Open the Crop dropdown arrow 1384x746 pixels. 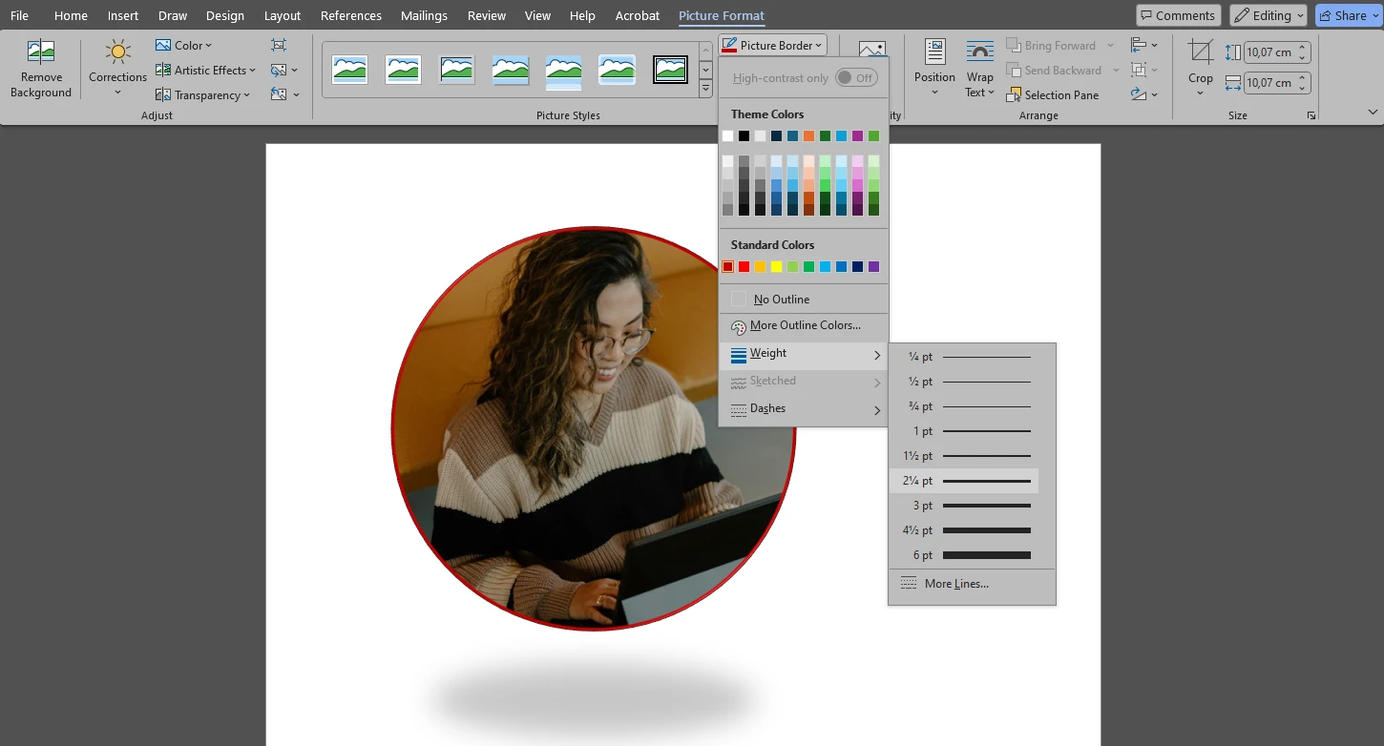coord(1201,93)
